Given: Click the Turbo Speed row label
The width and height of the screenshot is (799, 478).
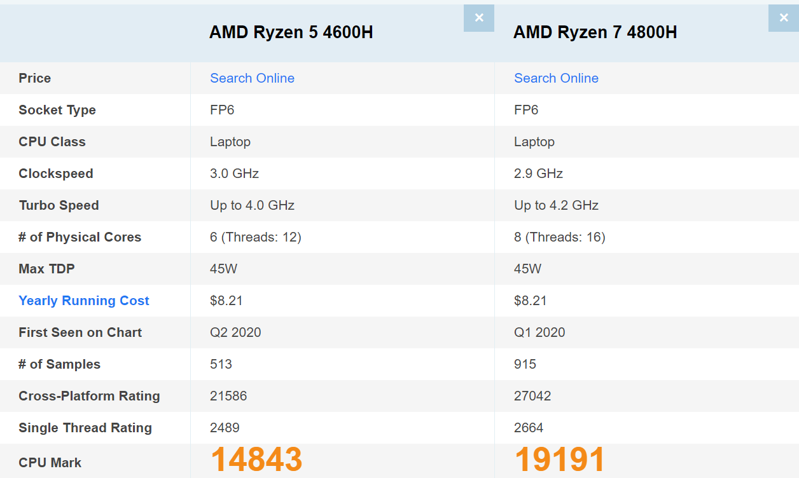Looking at the screenshot, I should coord(59,205).
